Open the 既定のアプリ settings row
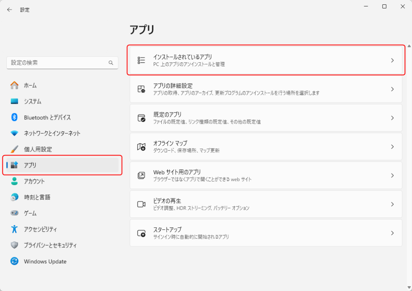The image size is (412, 291). coord(266,118)
